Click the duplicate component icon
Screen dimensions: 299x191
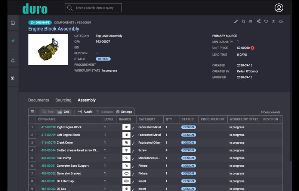243,22
